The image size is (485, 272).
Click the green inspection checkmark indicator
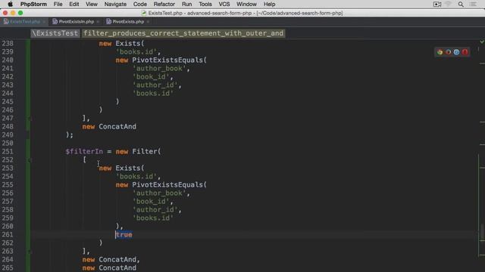point(482,42)
